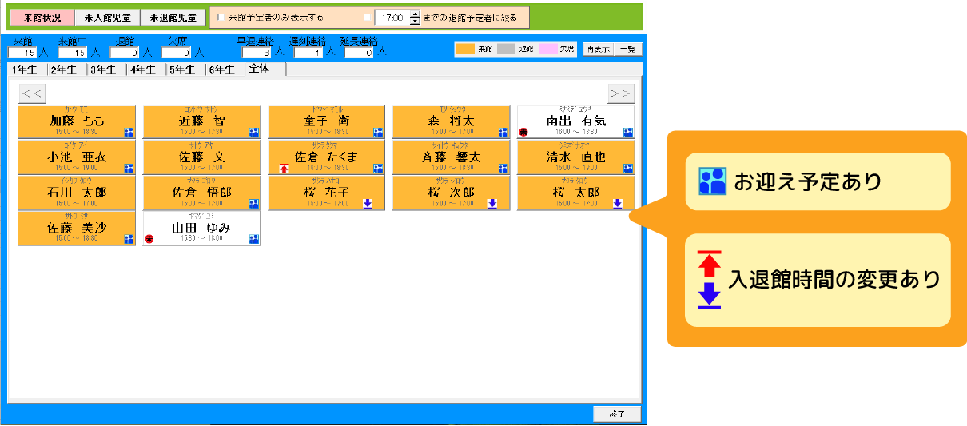This screenshot has width=967, height=426.
Task: Click the name 桜 花子
Action: [x=326, y=193]
